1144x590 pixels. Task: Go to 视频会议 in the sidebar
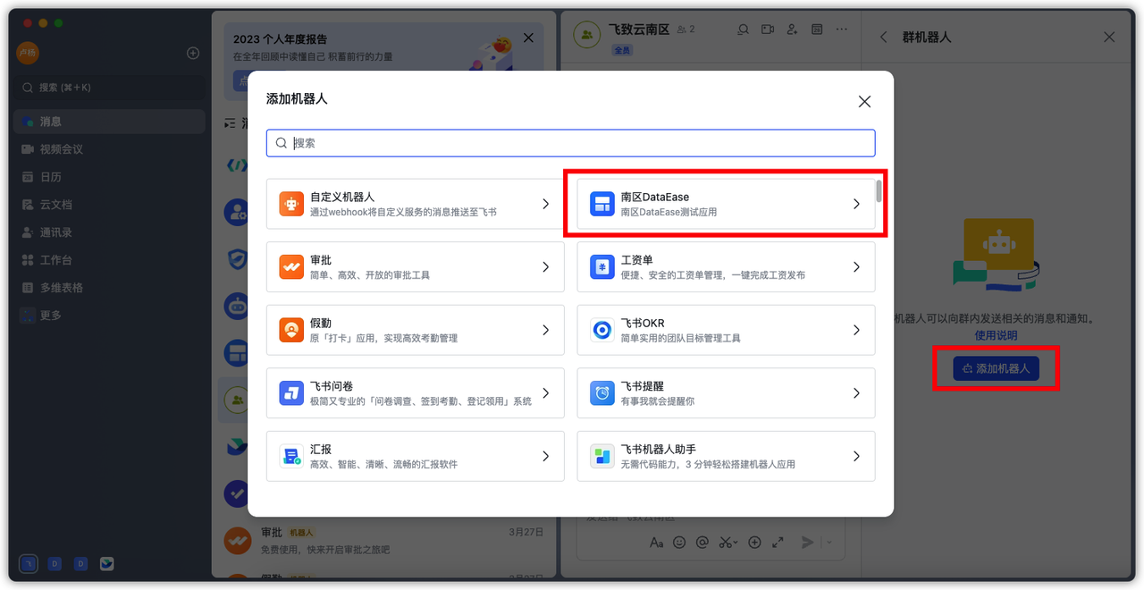coord(109,149)
